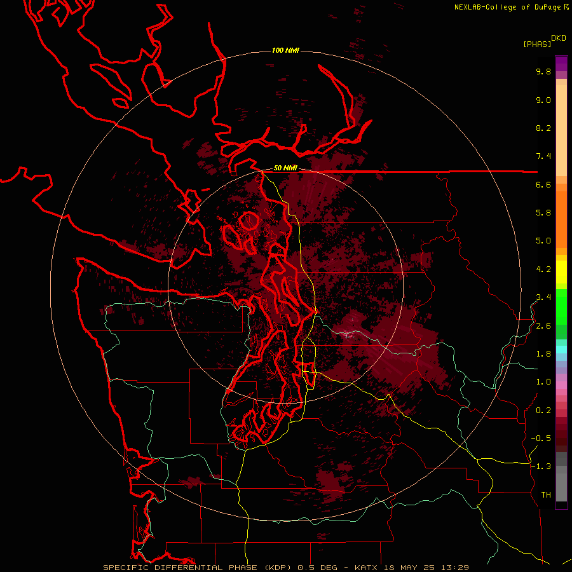Click the 0.2 scale value
This screenshot has width=572, height=572.
pos(543,411)
